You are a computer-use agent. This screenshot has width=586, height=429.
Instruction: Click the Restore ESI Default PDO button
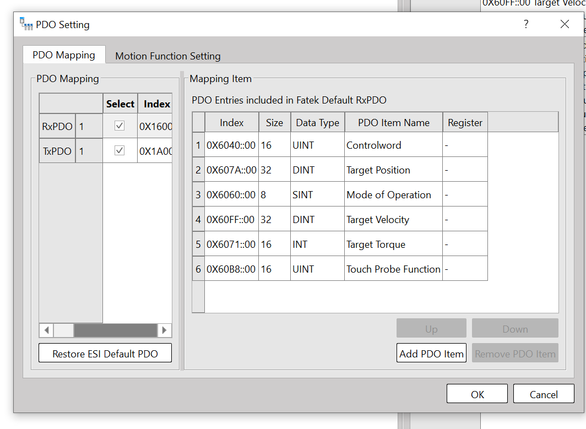click(x=105, y=354)
